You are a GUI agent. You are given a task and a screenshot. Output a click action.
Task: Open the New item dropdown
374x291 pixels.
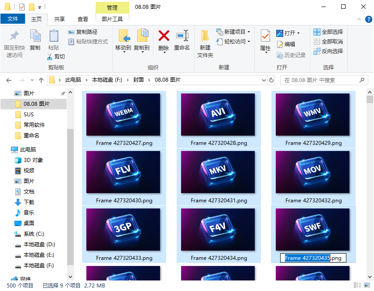[249, 32]
